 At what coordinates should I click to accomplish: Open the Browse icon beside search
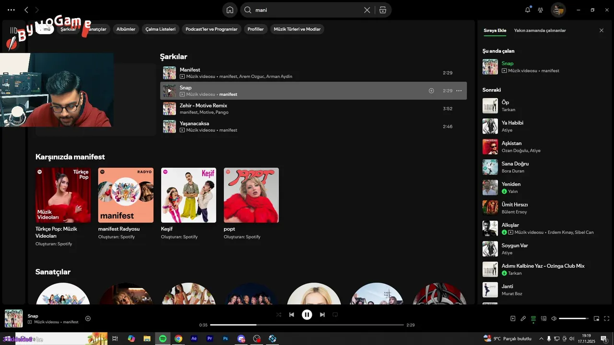(383, 10)
